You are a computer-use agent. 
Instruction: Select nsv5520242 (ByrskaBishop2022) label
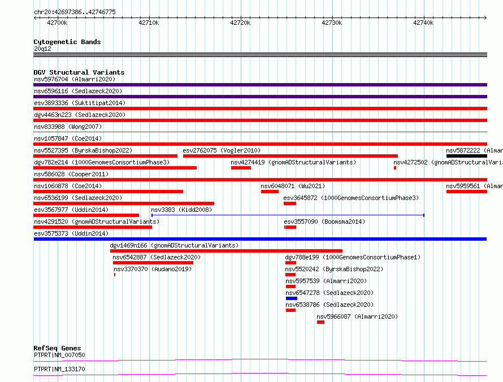(x=334, y=269)
